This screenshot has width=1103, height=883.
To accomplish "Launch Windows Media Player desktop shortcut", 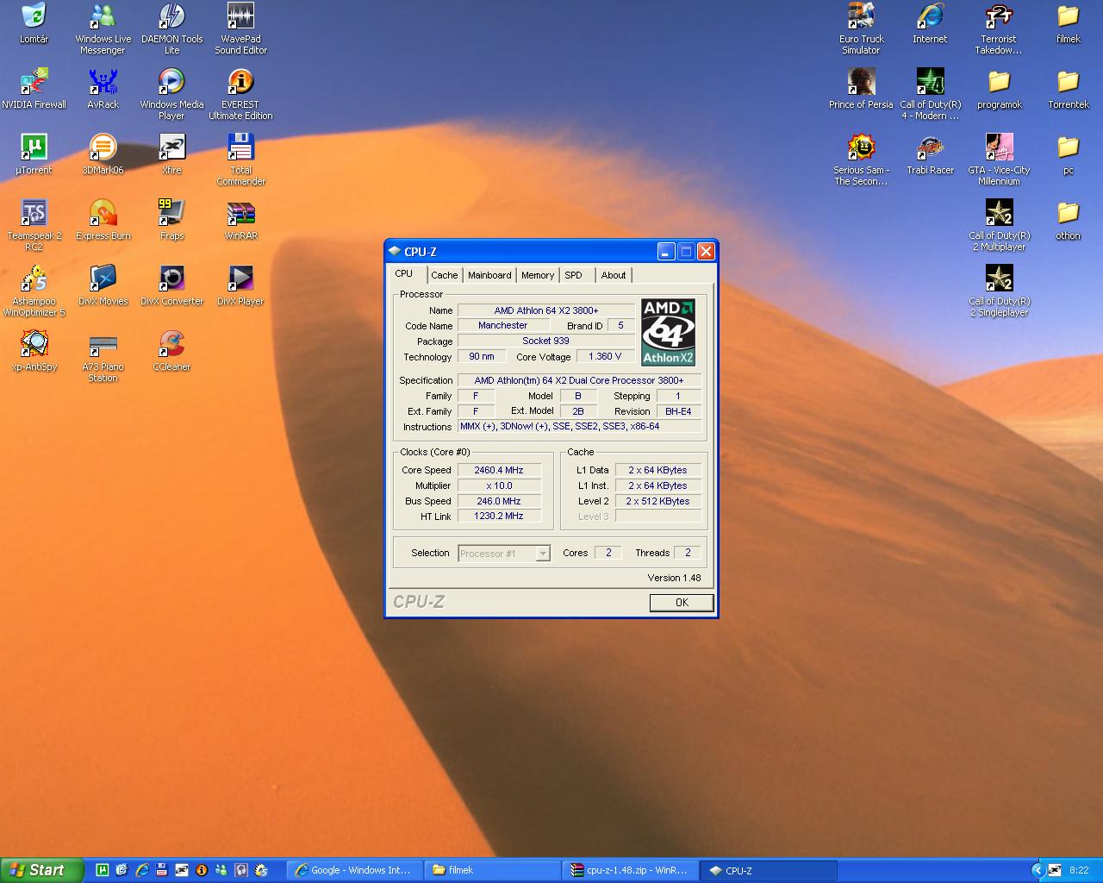I will [171, 95].
